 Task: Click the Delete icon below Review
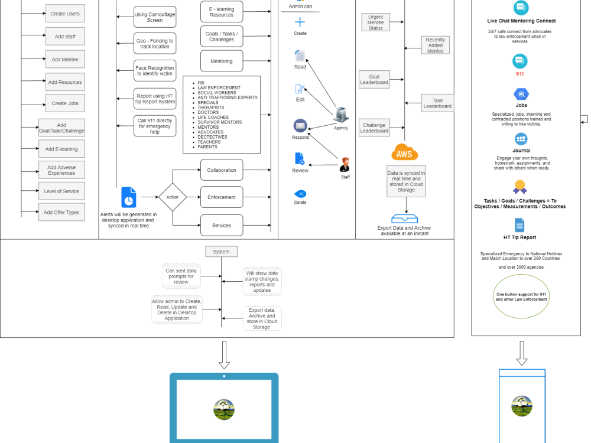300,193
